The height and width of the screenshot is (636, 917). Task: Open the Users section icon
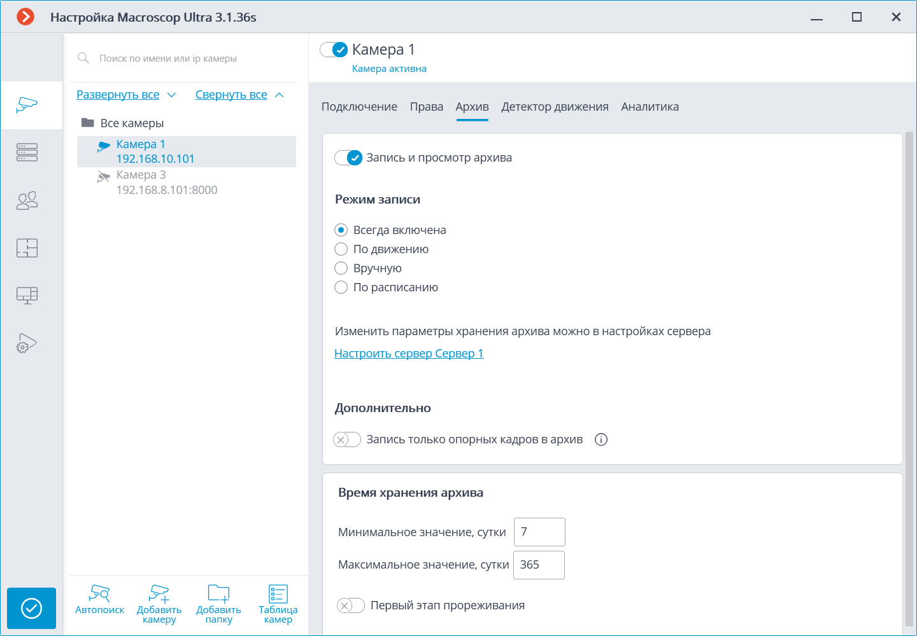coord(27,200)
